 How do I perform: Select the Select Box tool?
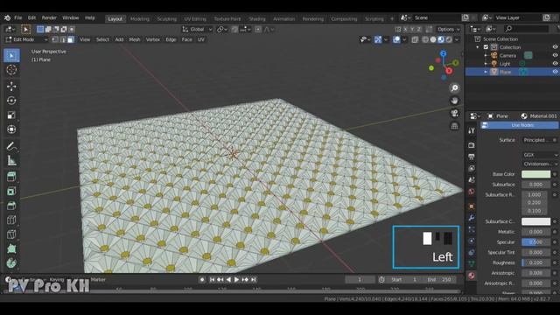[x=11, y=56]
